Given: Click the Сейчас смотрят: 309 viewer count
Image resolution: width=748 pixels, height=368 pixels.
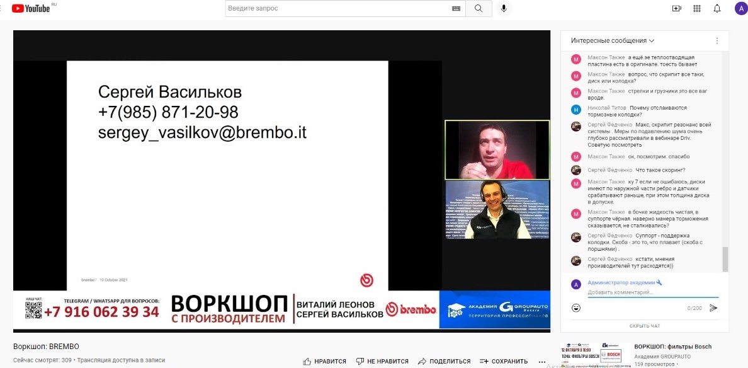Looking at the screenshot, I should coord(42,360).
